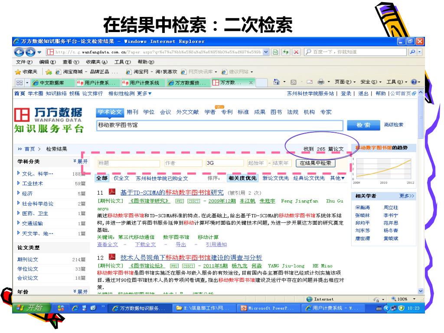The width and height of the screenshot is (444, 333).
Task: Click the main search box containing 移动数字图书馆
Action: [x=220, y=125]
